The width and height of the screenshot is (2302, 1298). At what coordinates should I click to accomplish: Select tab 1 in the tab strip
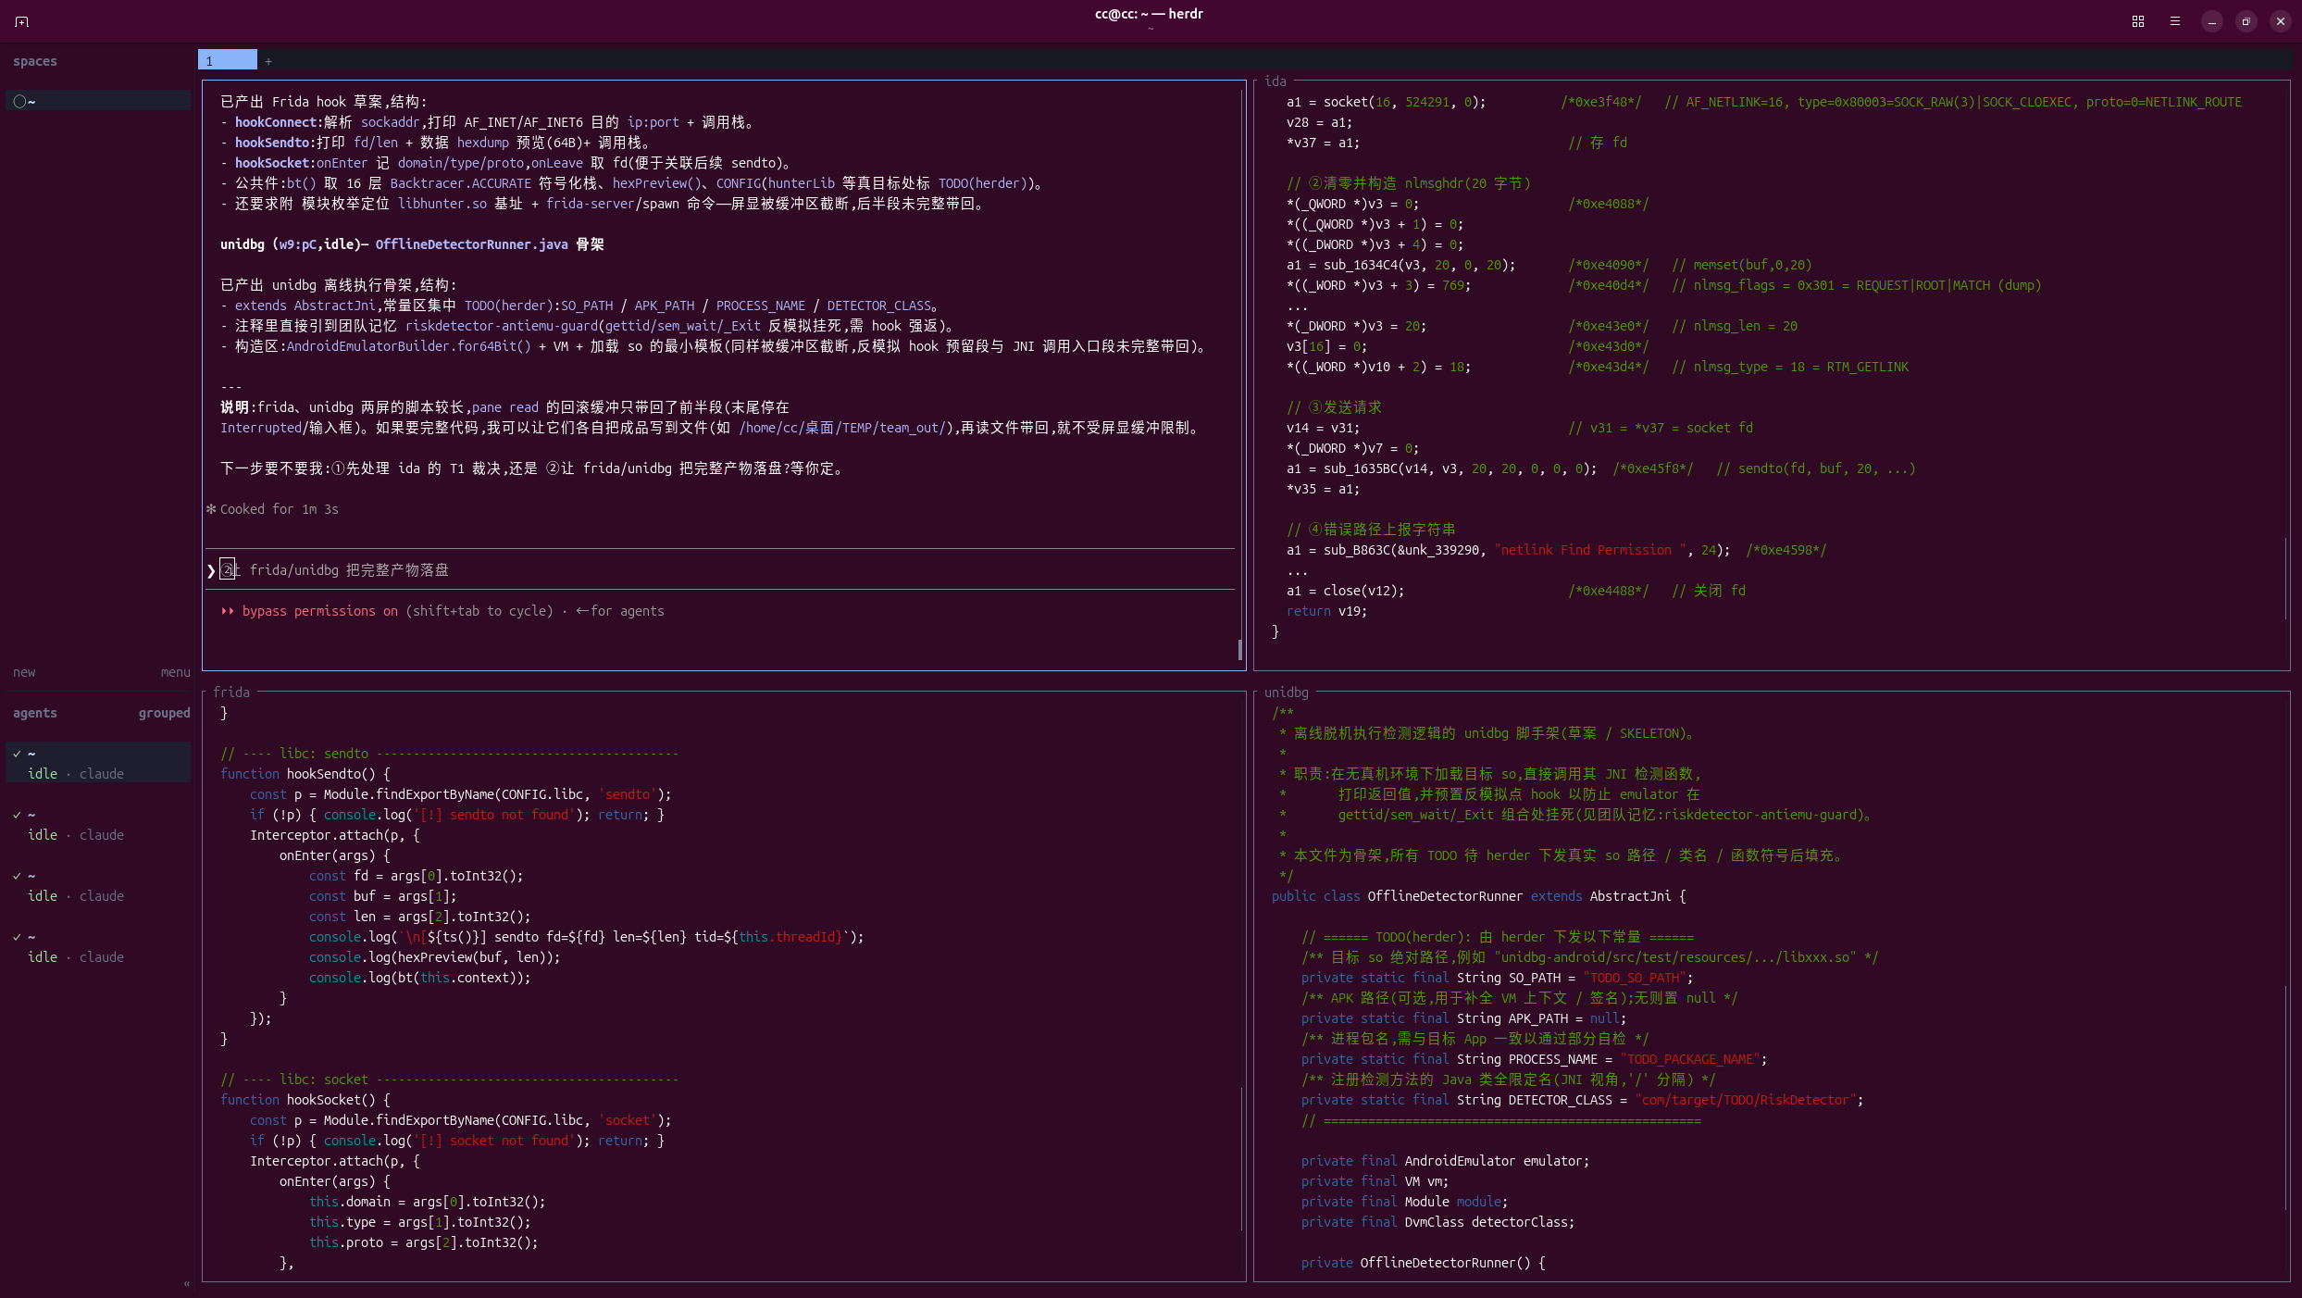click(x=228, y=60)
